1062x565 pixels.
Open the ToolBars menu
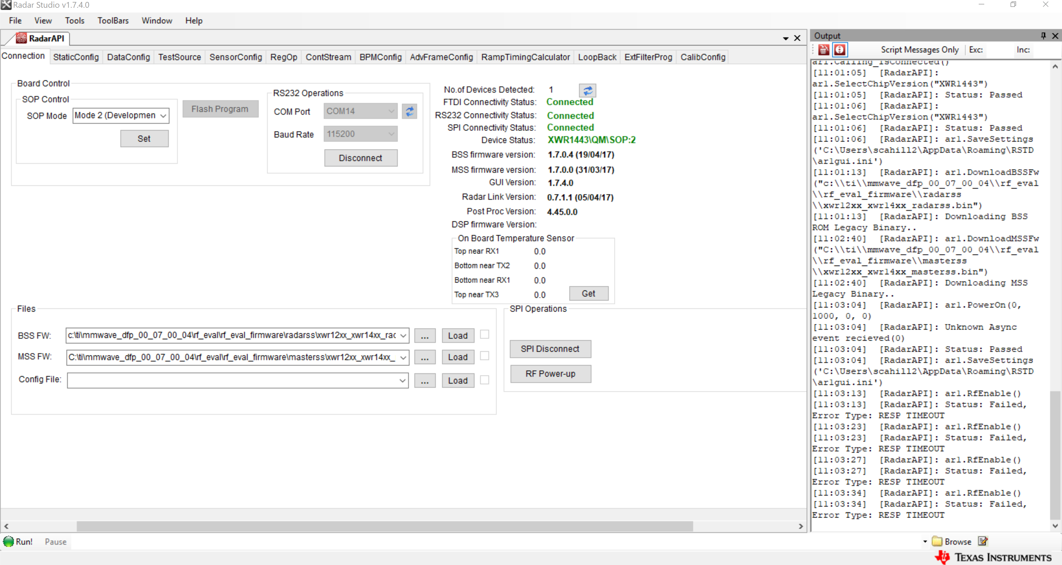click(x=113, y=20)
